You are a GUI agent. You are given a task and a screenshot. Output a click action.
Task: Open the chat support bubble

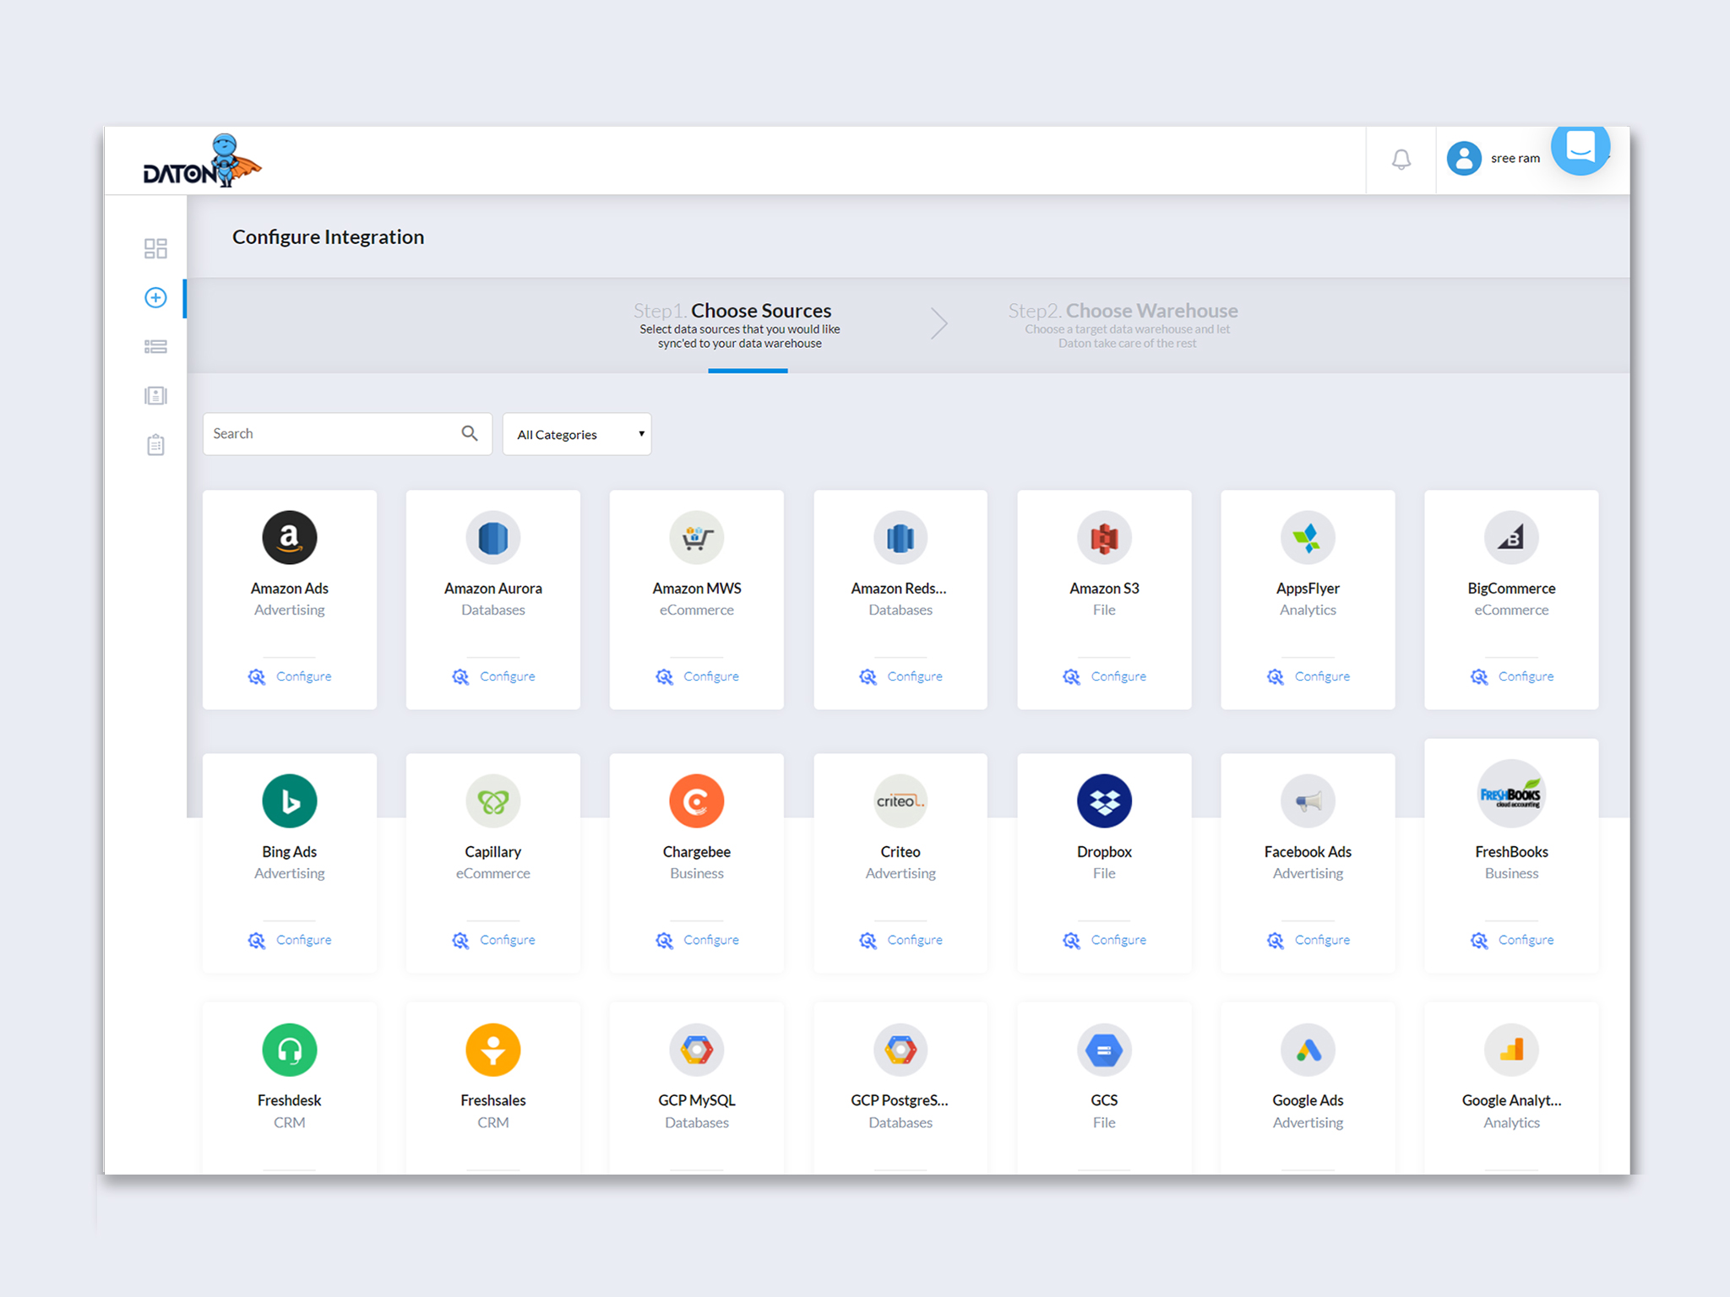point(1580,149)
